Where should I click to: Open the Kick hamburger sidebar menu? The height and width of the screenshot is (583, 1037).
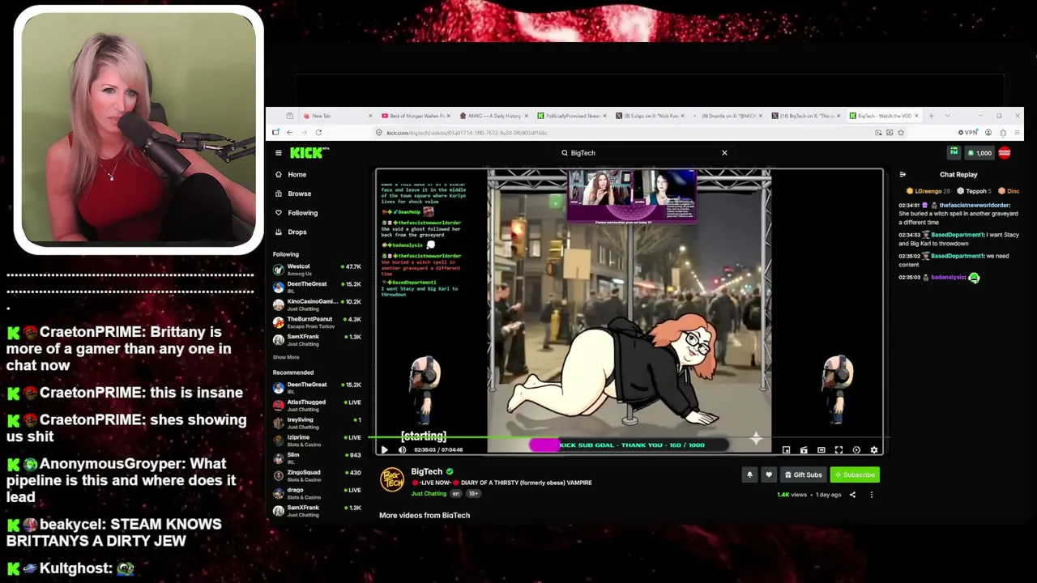(x=278, y=153)
